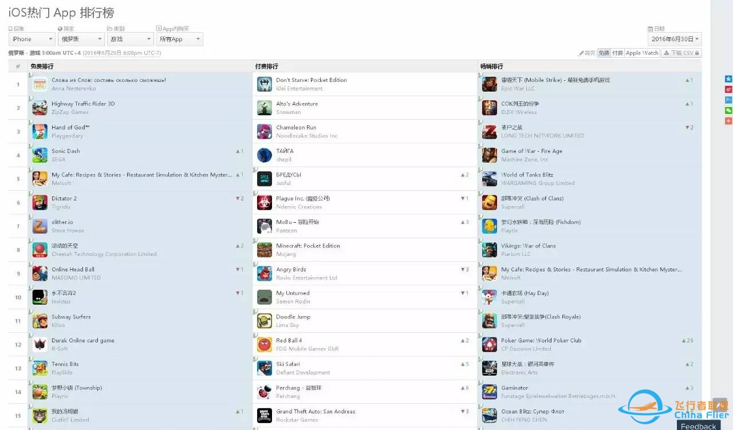The width and height of the screenshot is (733, 430).
Task: Click the Clash of Clans app icon
Action: coord(490,203)
